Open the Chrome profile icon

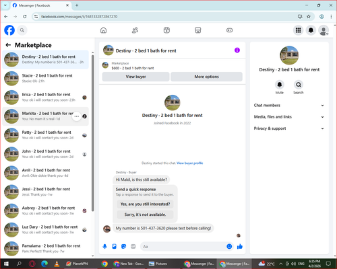click(x=321, y=17)
